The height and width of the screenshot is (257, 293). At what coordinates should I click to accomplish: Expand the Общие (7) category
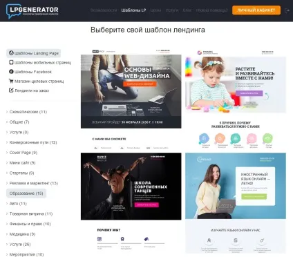19,122
